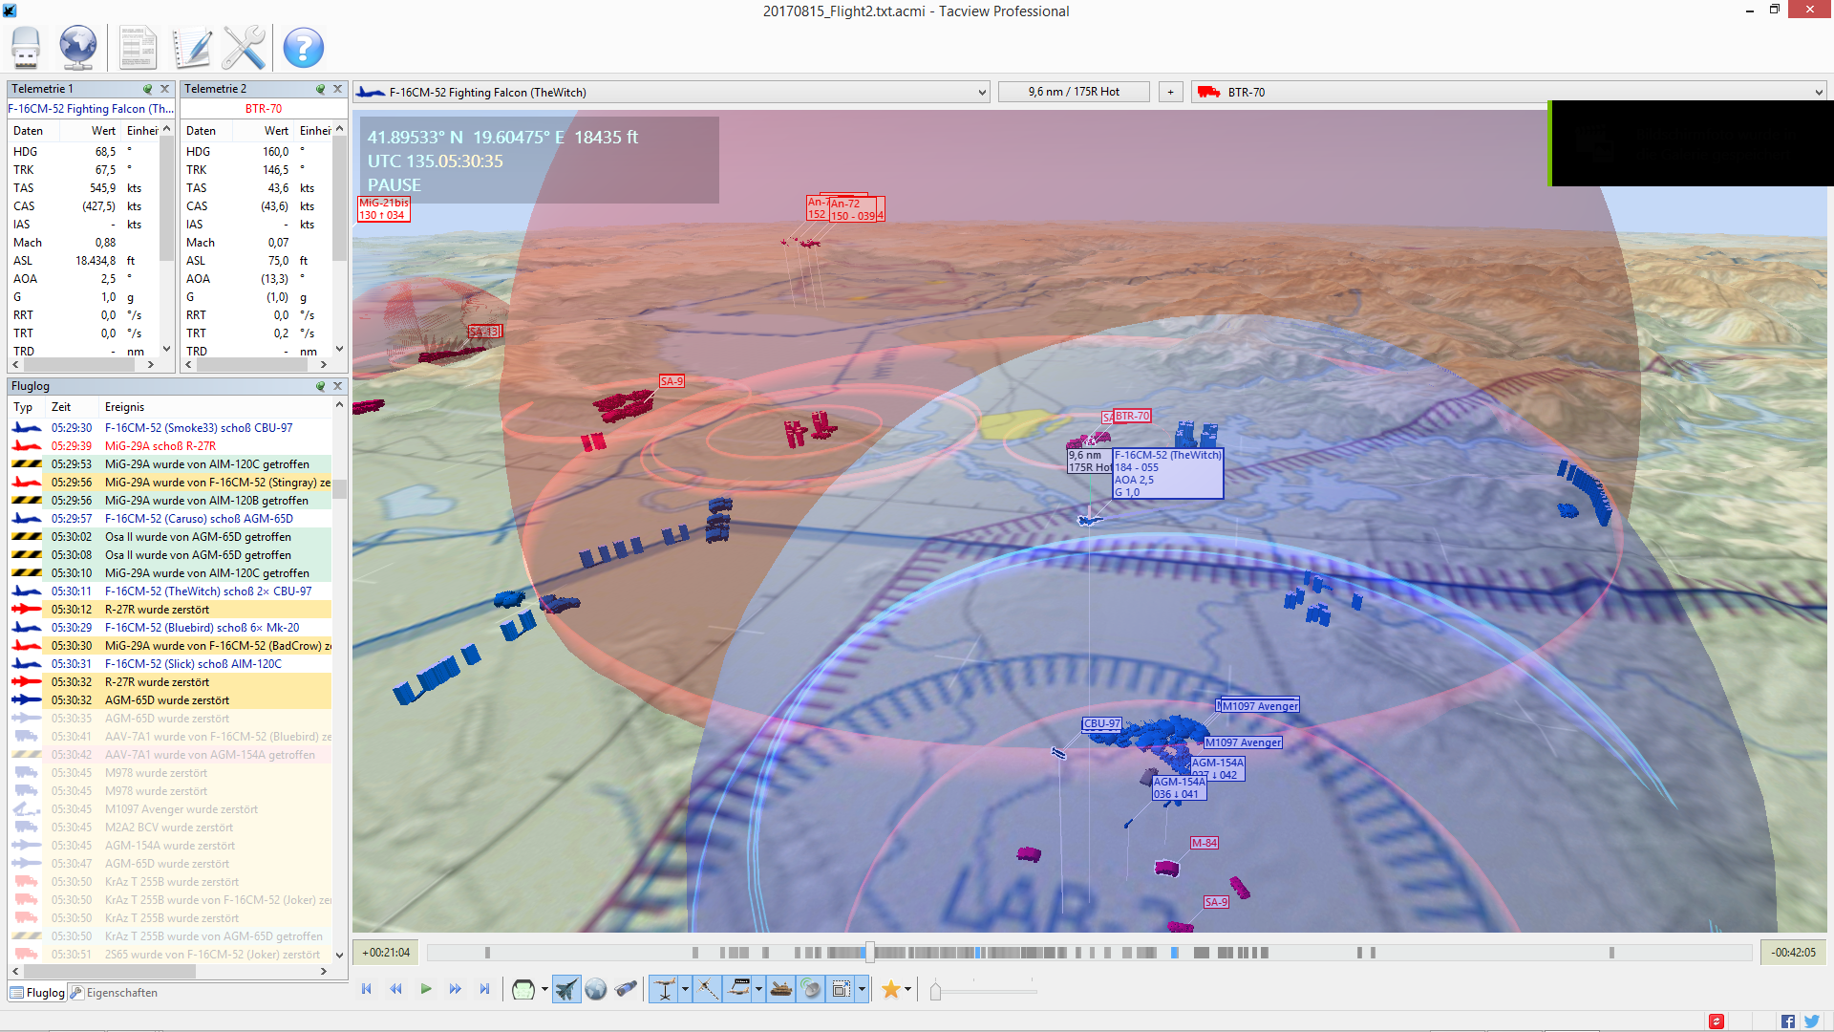Pin the Telemetrie 1 panel
The height and width of the screenshot is (1032, 1834).
(148, 89)
